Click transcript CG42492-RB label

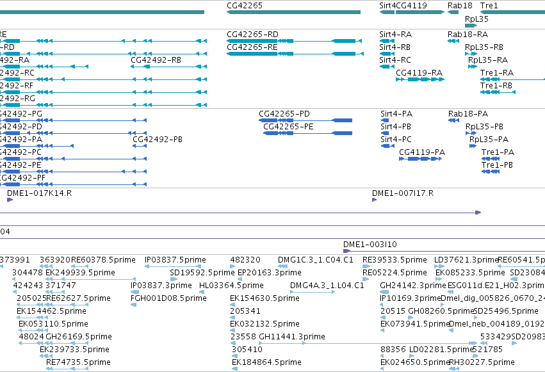pyautogui.click(x=156, y=60)
